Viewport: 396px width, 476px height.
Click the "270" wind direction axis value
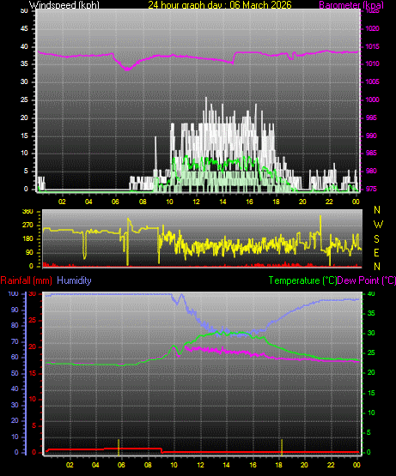[27, 226]
